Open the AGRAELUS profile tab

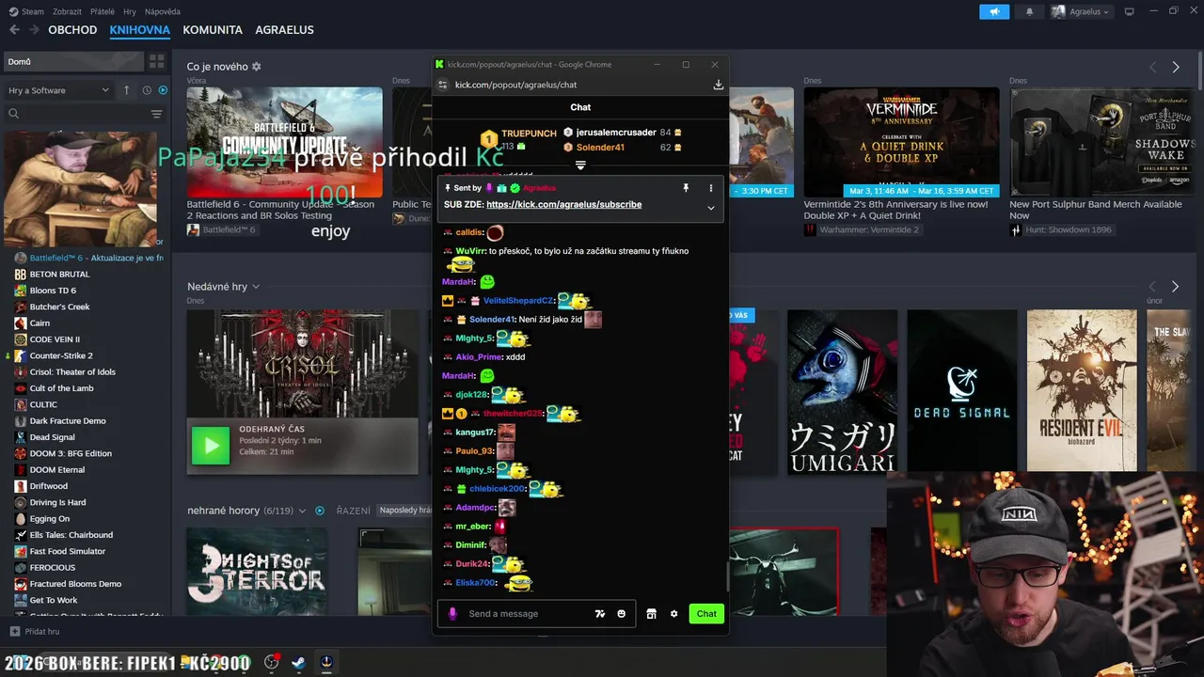pos(284,30)
